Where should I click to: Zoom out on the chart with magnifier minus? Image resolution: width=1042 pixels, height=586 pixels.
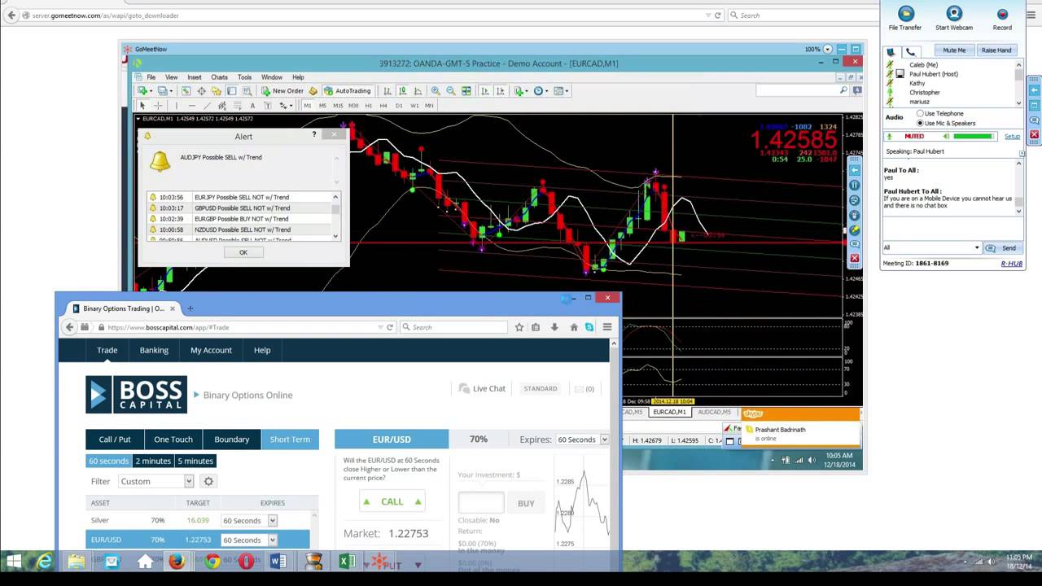point(451,91)
